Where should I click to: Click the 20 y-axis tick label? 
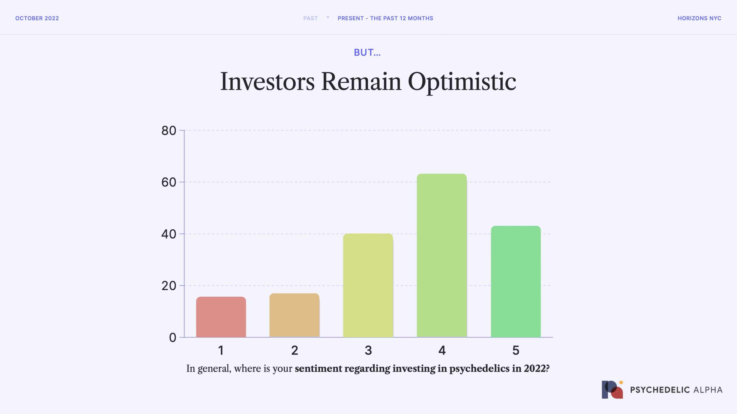(x=169, y=286)
